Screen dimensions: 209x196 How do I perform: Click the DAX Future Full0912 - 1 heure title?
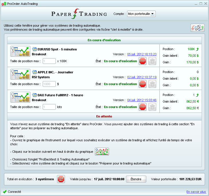(x=60, y=95)
